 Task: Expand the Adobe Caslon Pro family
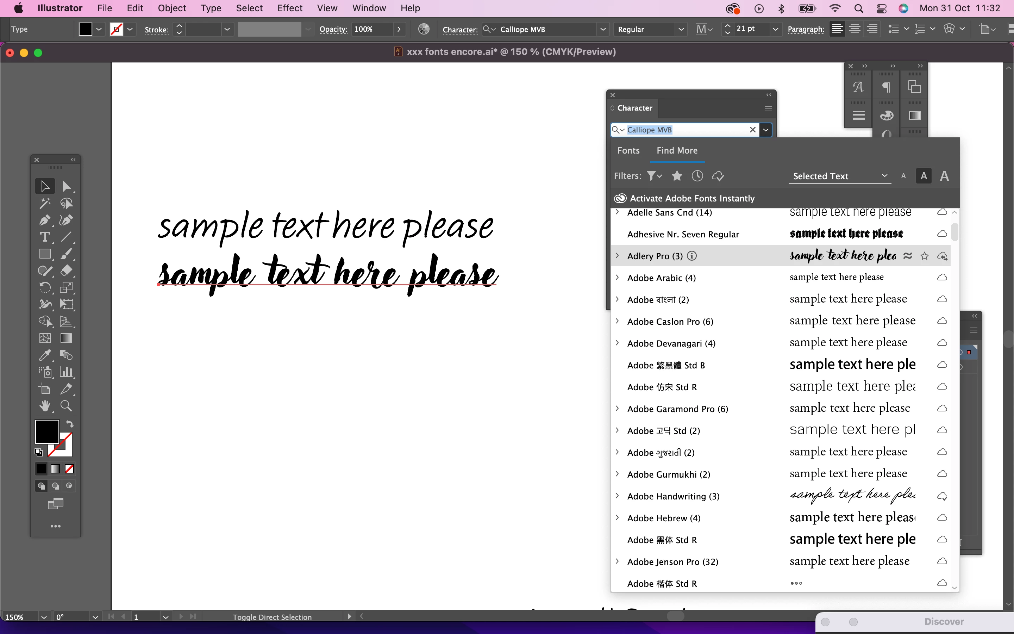click(x=617, y=321)
